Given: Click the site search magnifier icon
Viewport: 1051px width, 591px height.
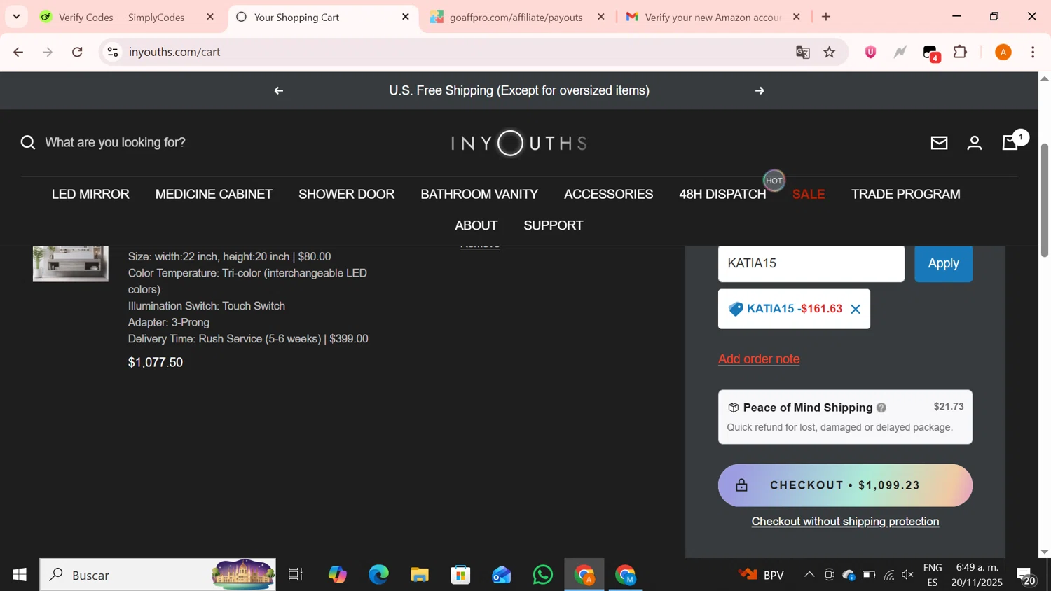Looking at the screenshot, I should [x=28, y=143].
